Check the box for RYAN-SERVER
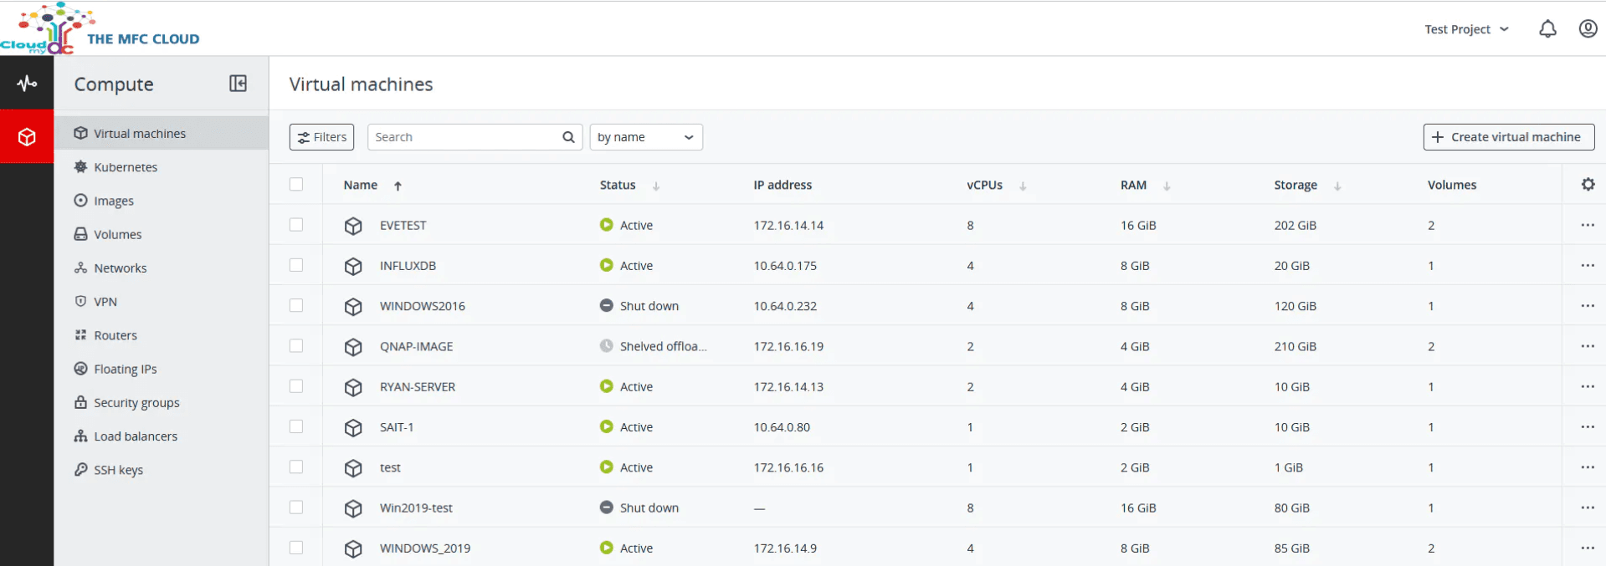 click(296, 386)
